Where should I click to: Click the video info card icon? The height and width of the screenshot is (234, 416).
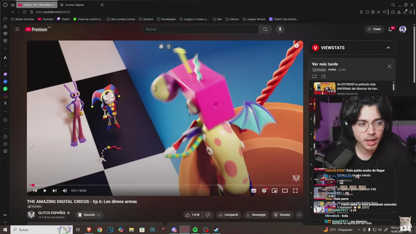(296, 46)
